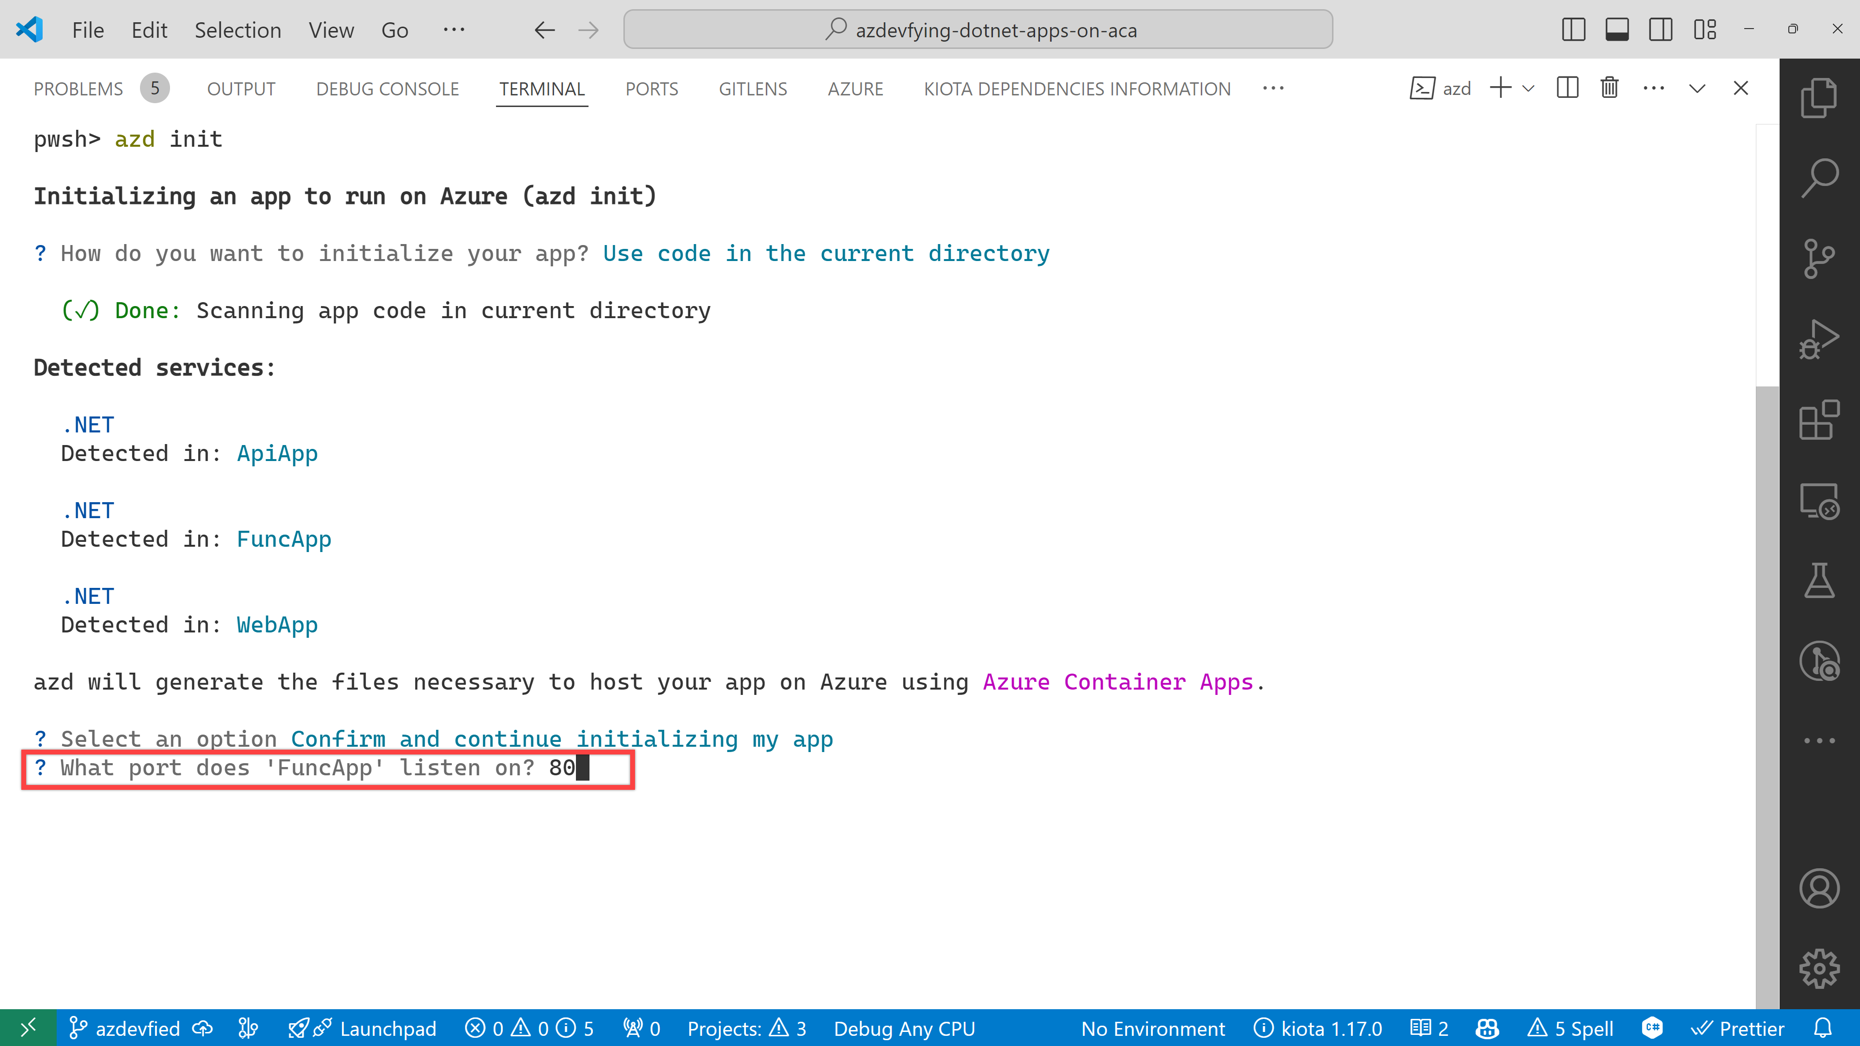This screenshot has height=1046, width=1860.
Task: Open the GitLens inspect view icon
Action: tap(1819, 661)
